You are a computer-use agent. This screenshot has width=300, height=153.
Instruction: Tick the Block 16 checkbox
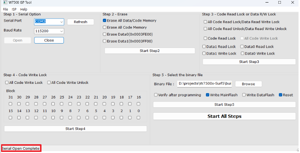point(138,104)
